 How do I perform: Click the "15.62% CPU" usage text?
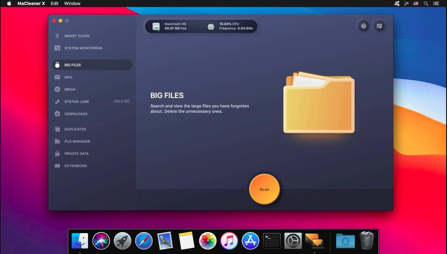pos(229,24)
